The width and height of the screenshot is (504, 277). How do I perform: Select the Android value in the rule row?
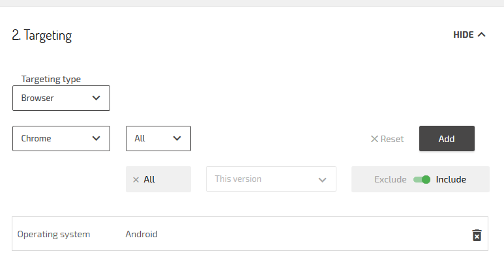pyautogui.click(x=141, y=234)
